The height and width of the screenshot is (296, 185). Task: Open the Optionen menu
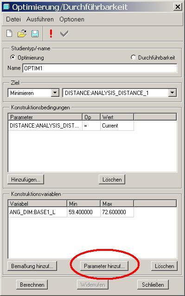[x=72, y=19]
